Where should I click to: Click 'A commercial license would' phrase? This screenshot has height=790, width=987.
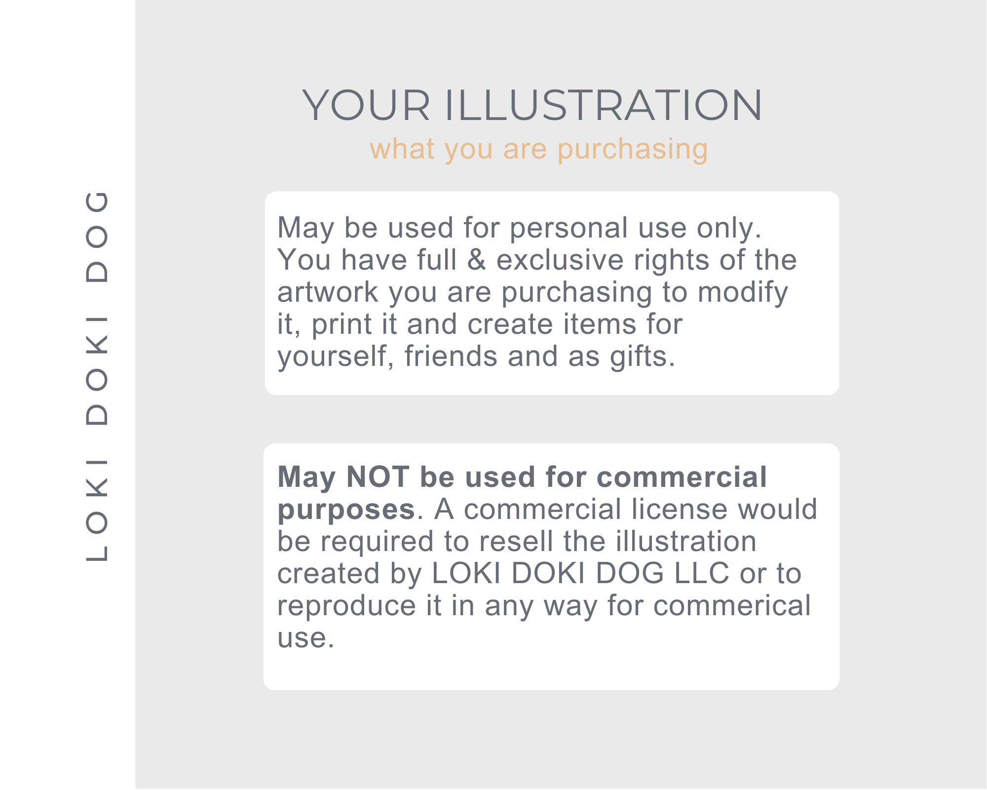pyautogui.click(x=626, y=509)
